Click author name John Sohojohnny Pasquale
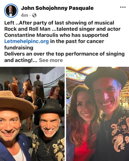129x161 pixels. click(x=57, y=8)
